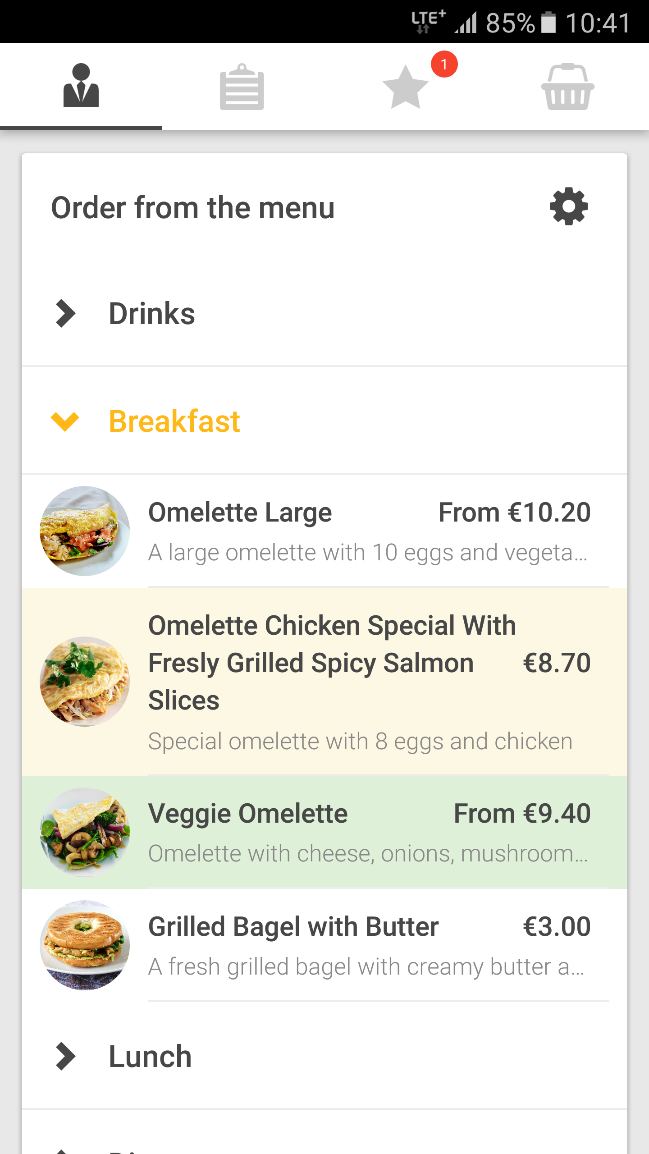Tap the Breakfast category label
Image resolution: width=649 pixels, height=1154 pixels.
tap(174, 421)
